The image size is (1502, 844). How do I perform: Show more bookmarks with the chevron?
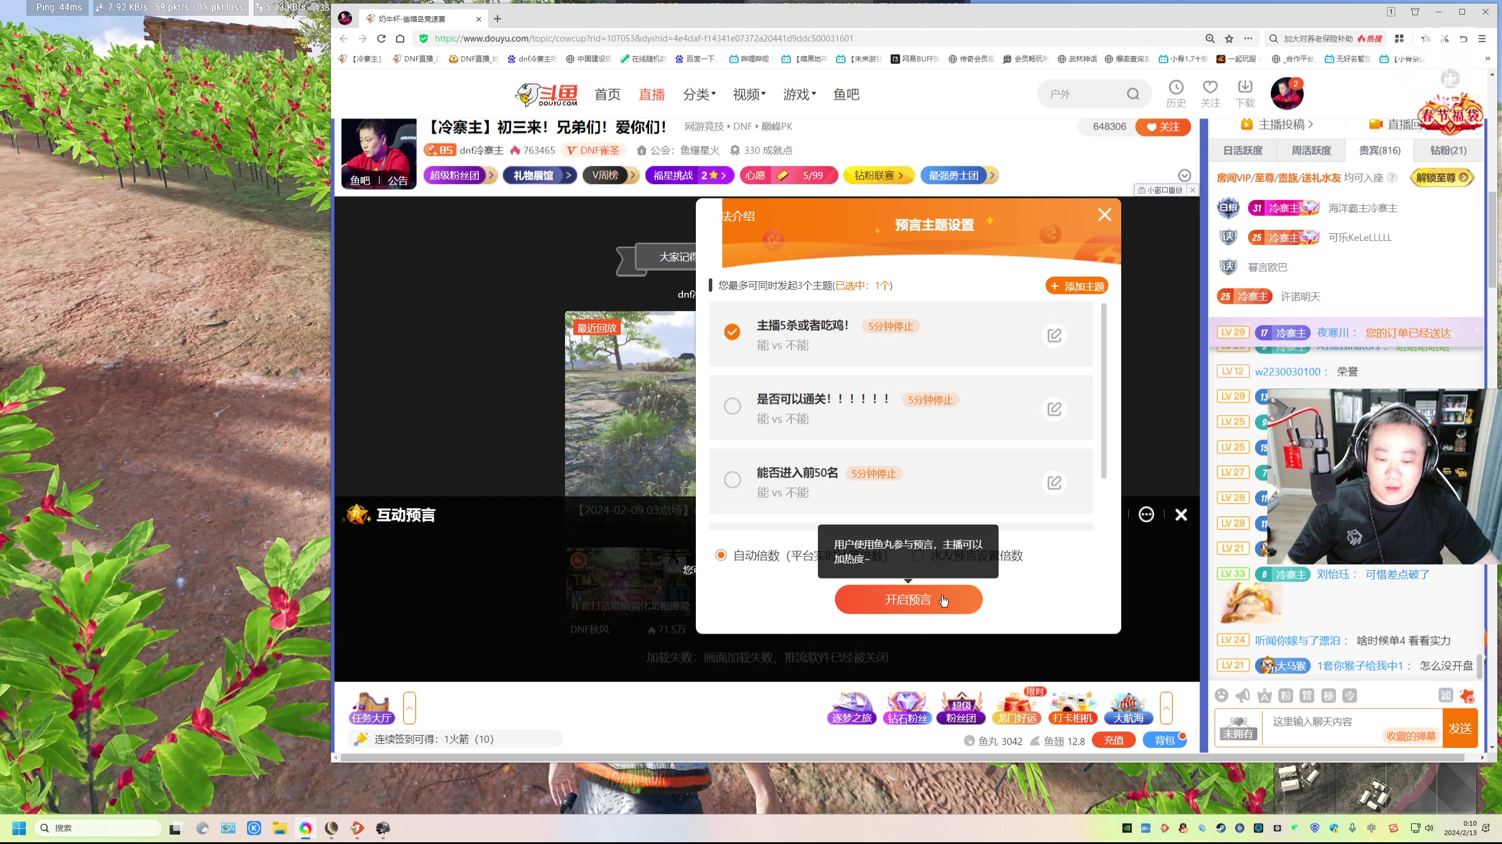click(x=1487, y=59)
